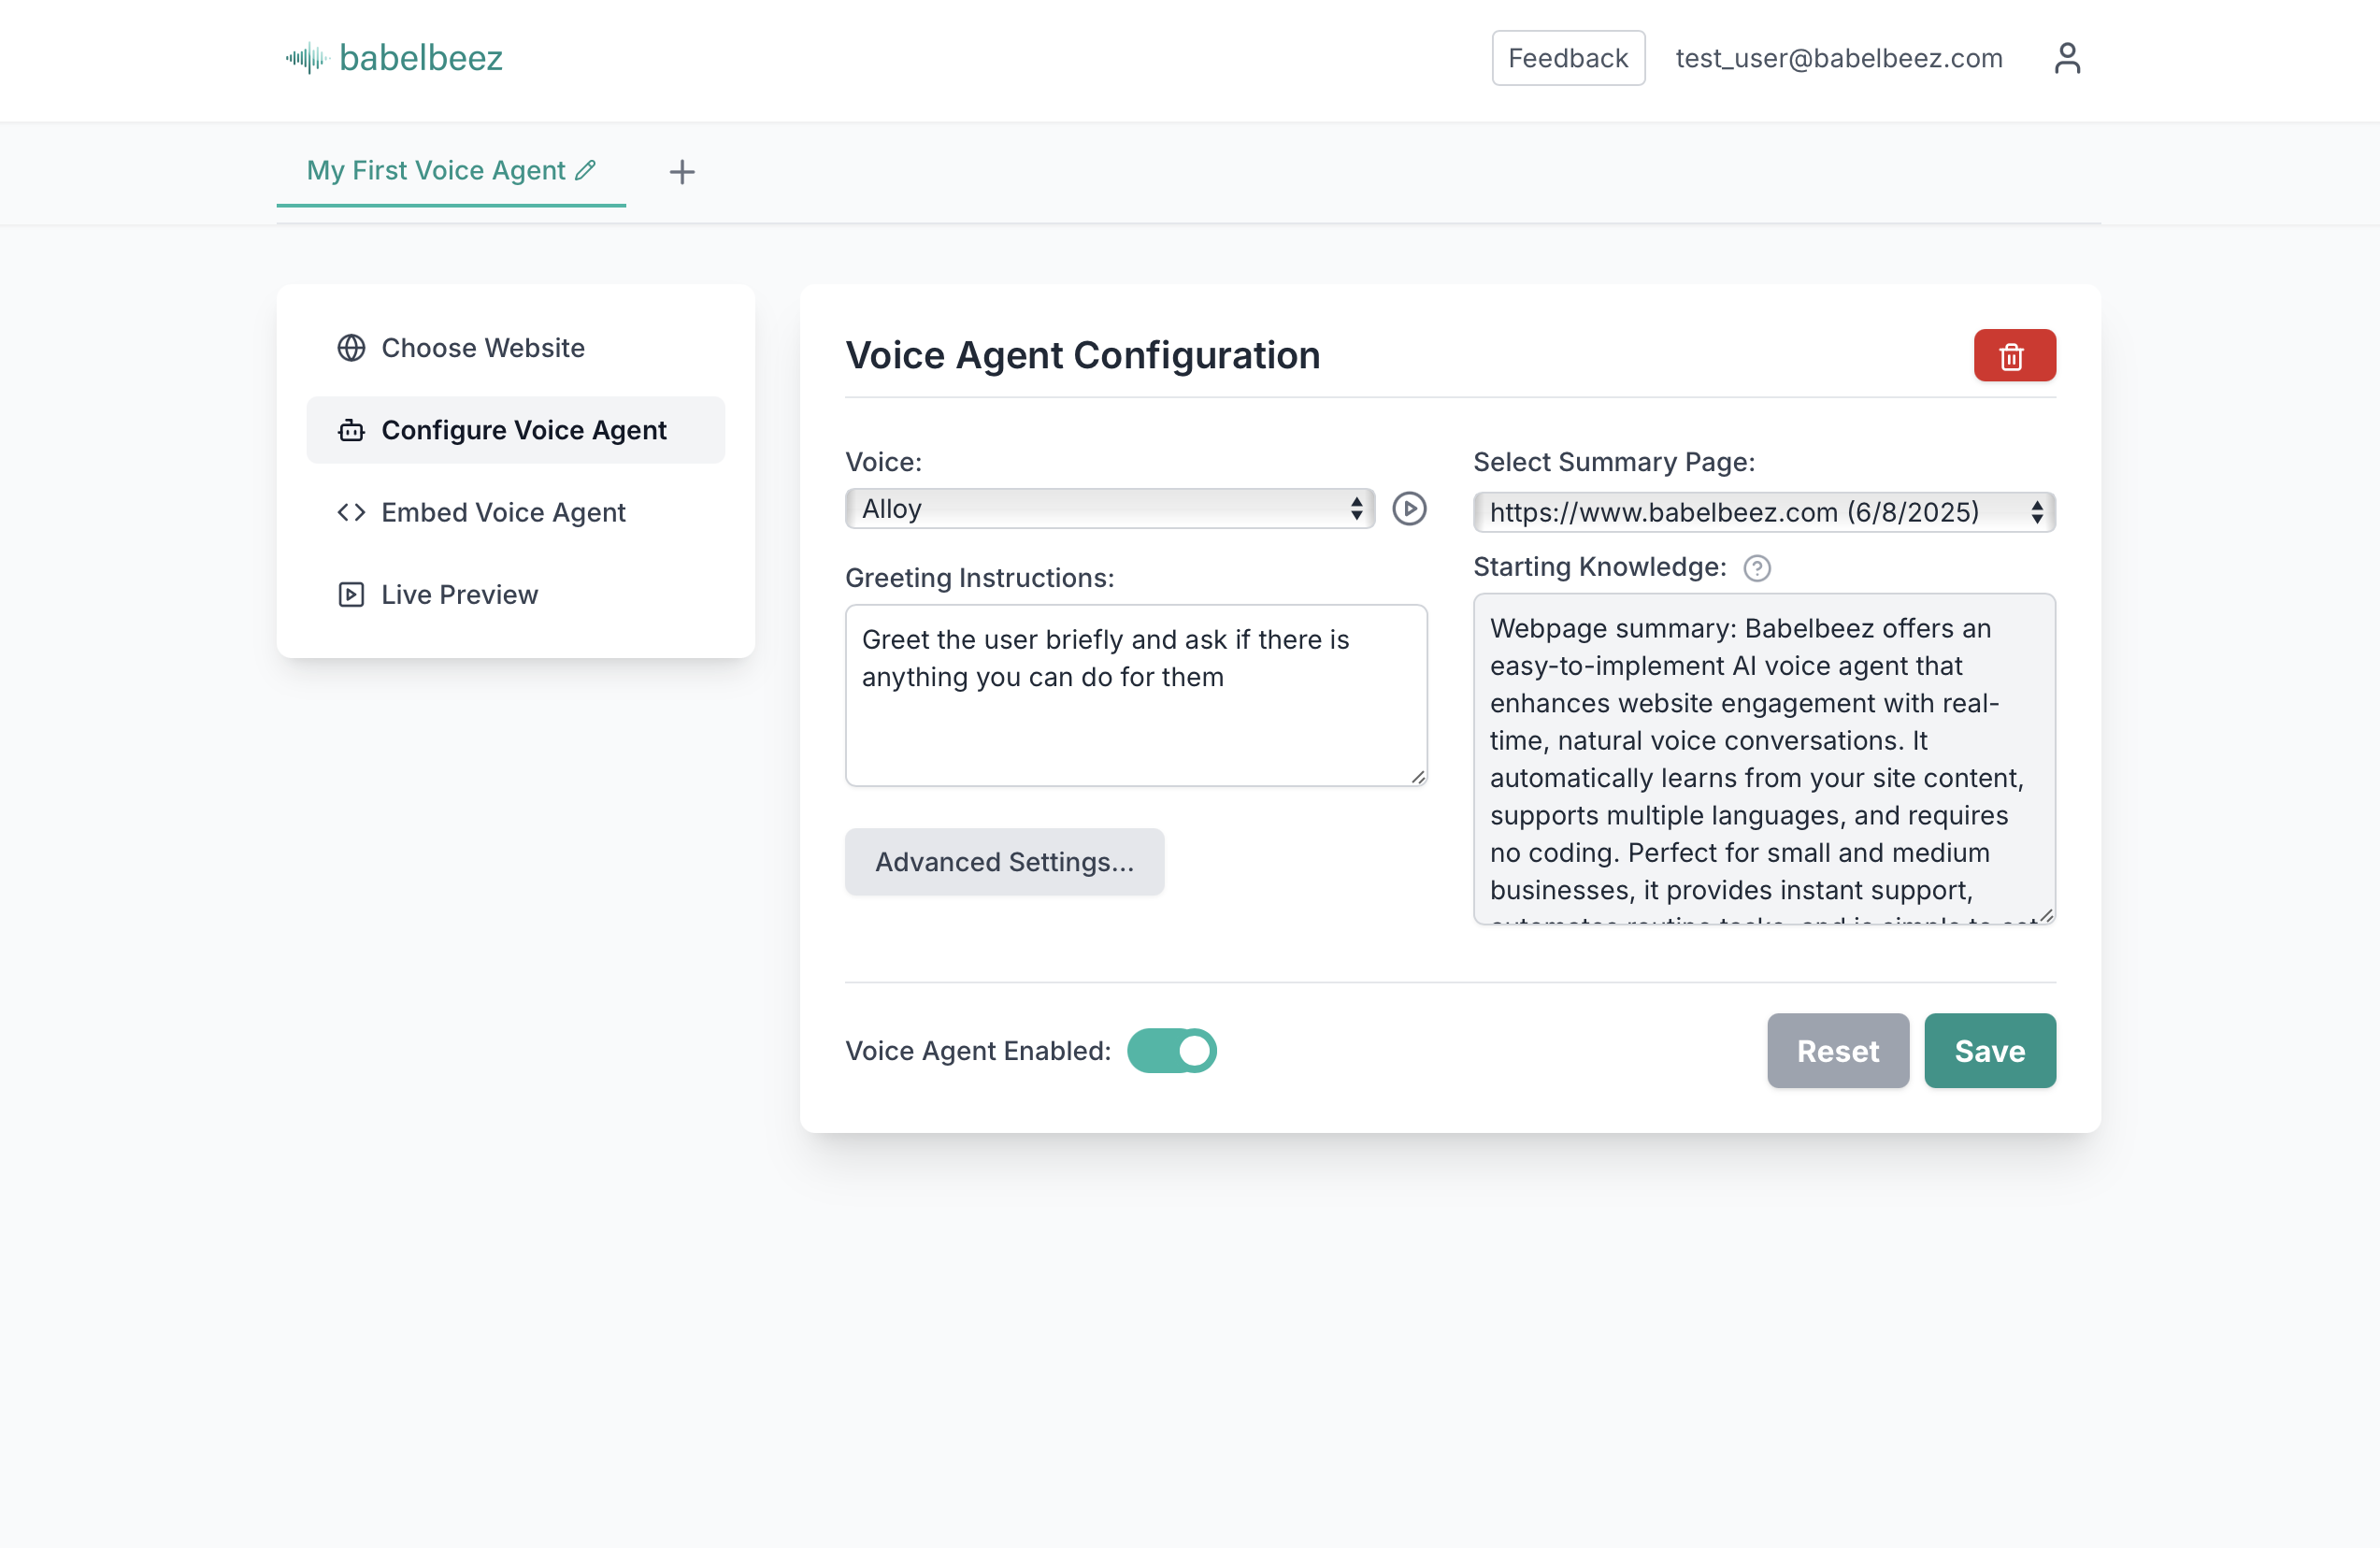The height and width of the screenshot is (1548, 2380).
Task: Click test_user@babelbeez.com email
Action: point(1839,58)
